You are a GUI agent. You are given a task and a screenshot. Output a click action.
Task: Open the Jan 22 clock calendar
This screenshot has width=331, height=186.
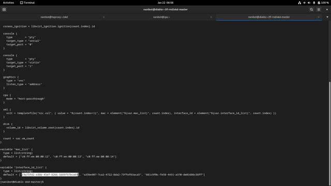click(x=165, y=3)
